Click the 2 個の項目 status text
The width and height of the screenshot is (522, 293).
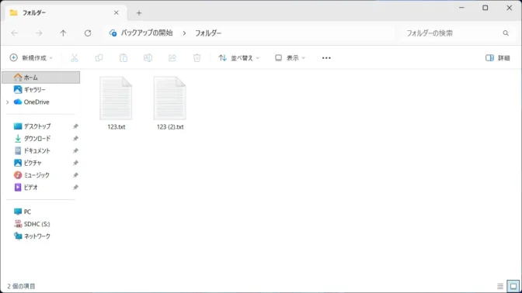click(x=21, y=286)
